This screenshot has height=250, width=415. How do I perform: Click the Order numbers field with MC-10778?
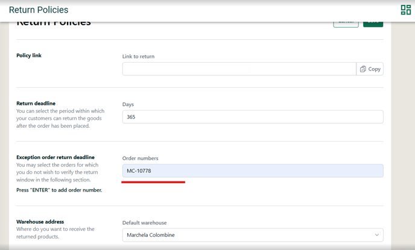point(252,171)
